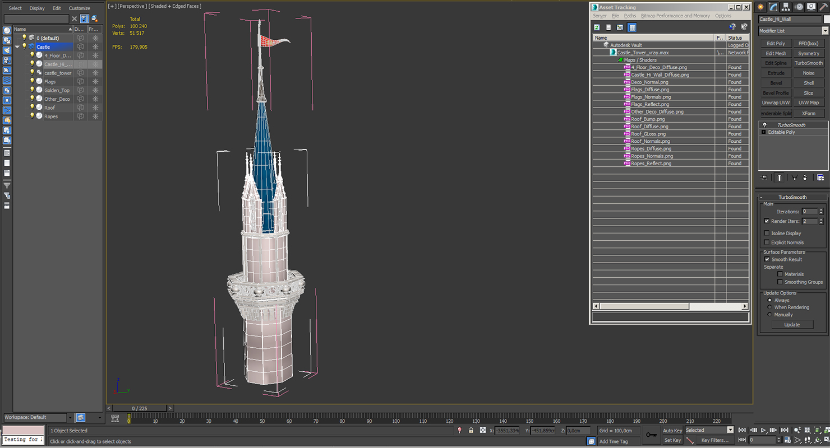Open the Hierarchy command panel tab
830x448 pixels.
(x=787, y=7)
